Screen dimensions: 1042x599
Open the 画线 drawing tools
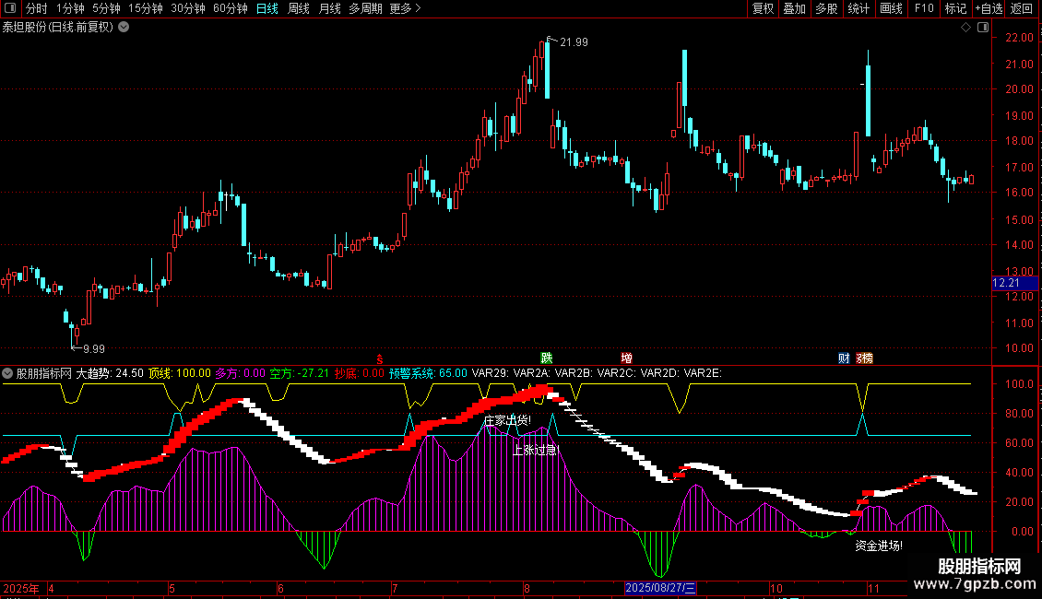891,9
